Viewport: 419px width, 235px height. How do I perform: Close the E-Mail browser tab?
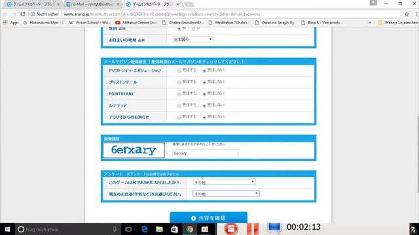pos(118,5)
